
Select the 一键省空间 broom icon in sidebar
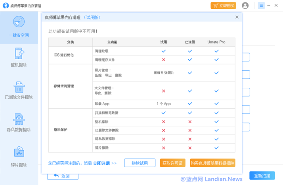pos(19,22)
